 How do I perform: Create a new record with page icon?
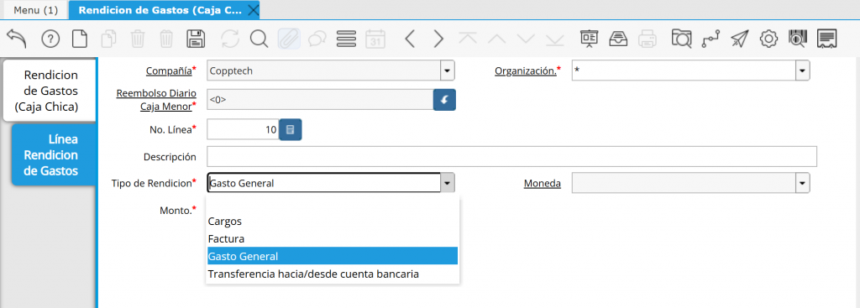[80, 39]
